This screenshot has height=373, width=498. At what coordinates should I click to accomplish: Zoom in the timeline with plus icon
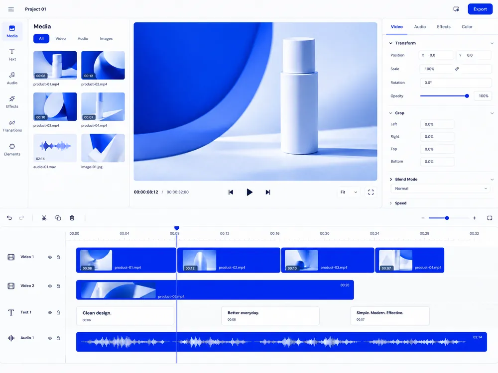coord(475,218)
